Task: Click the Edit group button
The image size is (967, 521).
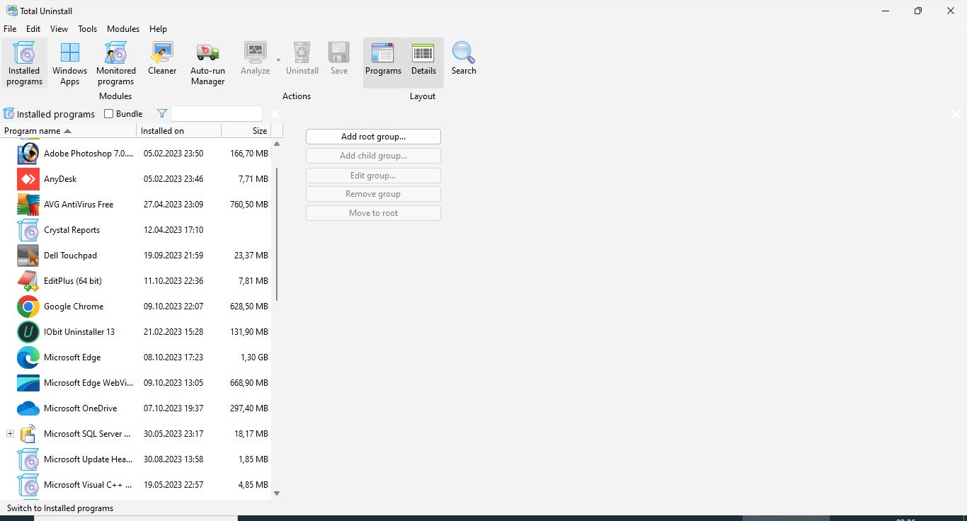Action: pyautogui.click(x=373, y=176)
